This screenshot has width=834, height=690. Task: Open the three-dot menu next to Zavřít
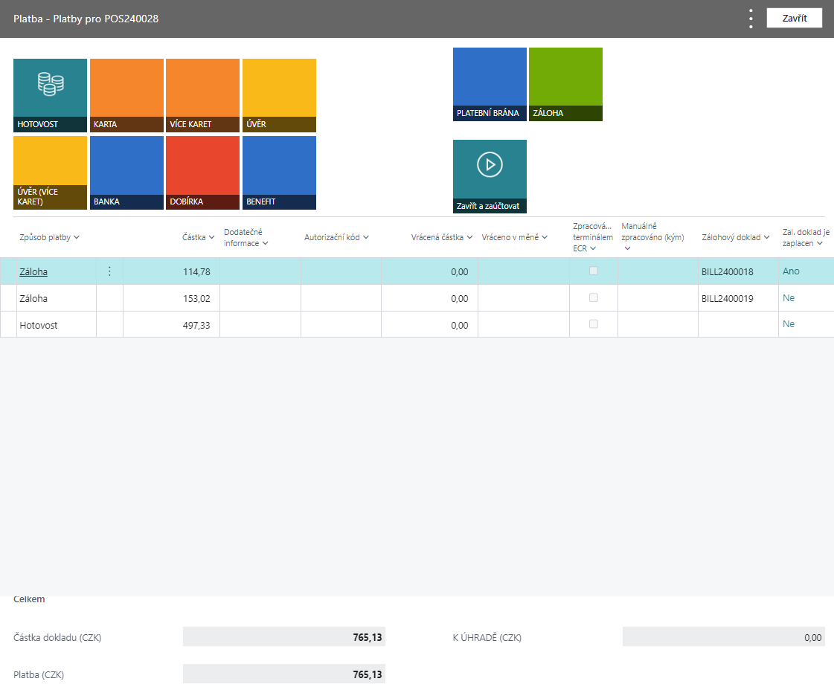click(751, 19)
